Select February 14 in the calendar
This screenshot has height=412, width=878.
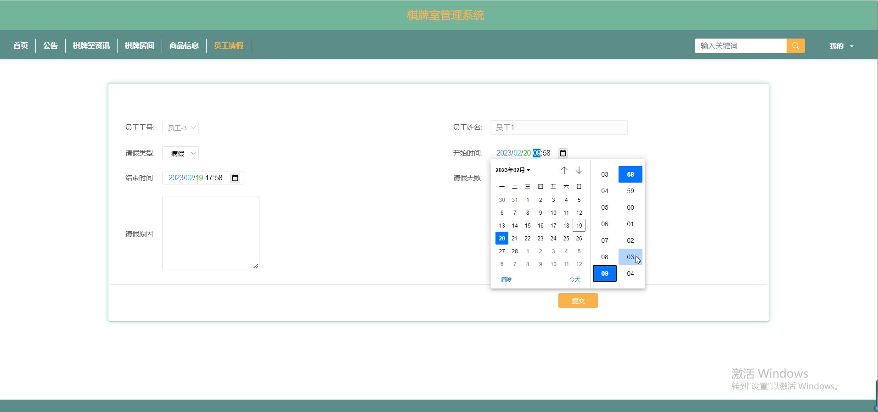tap(515, 225)
